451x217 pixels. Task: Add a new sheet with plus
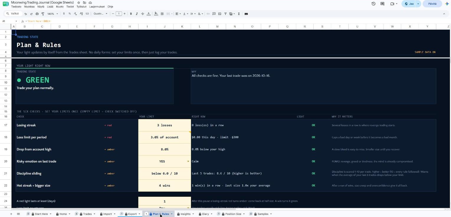pyautogui.click(x=11, y=214)
